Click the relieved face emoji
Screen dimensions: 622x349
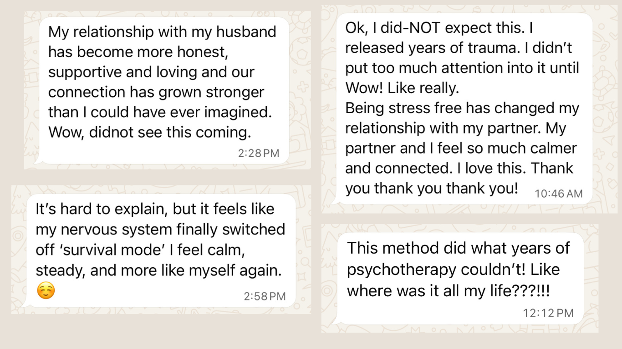tap(46, 291)
